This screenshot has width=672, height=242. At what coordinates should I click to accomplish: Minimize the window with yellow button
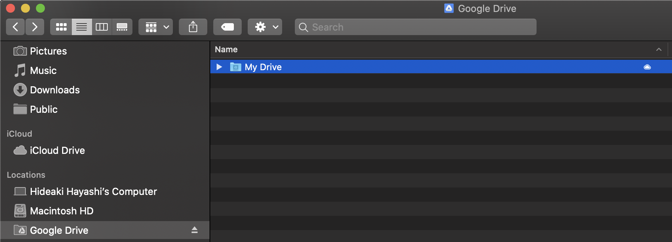(25, 8)
